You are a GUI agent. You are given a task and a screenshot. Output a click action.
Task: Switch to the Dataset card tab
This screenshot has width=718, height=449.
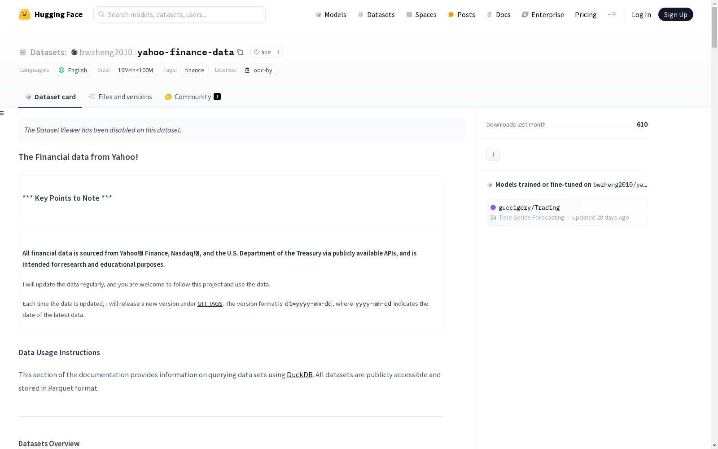click(x=50, y=97)
